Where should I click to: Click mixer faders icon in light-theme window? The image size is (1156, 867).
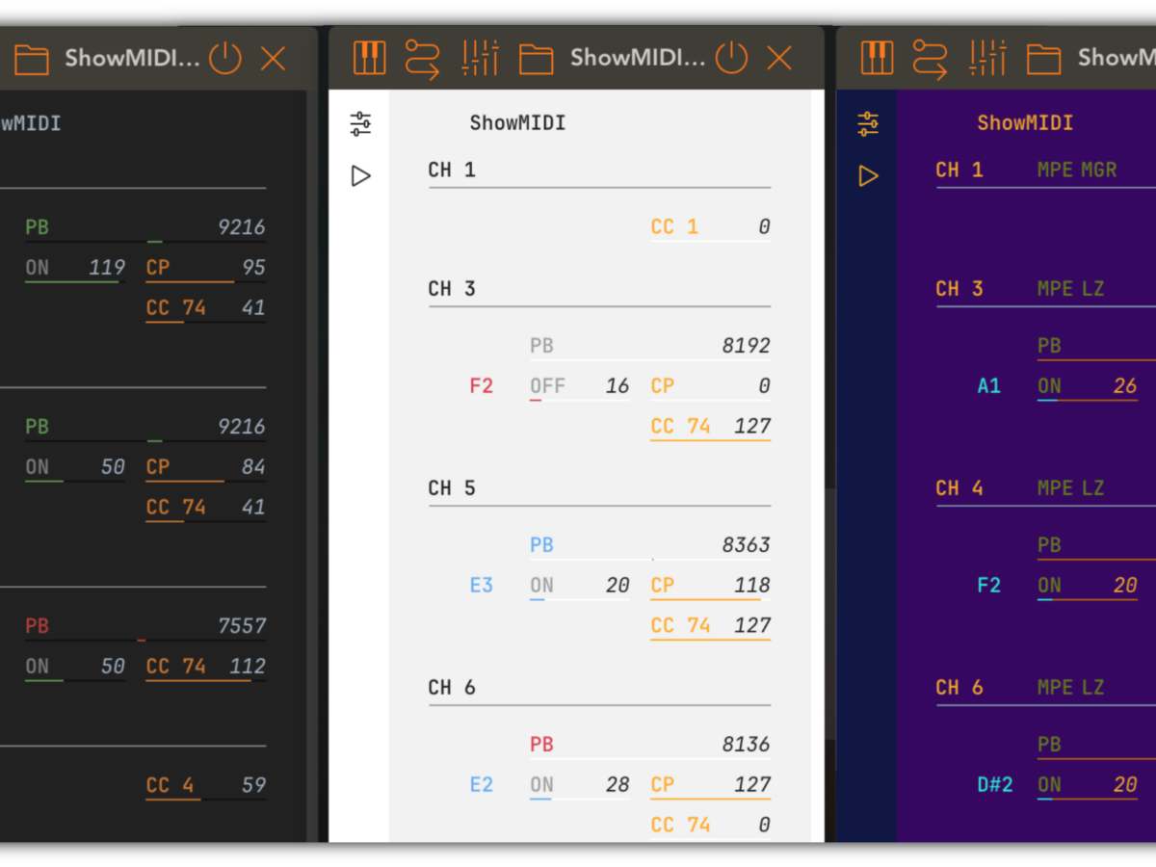[x=480, y=58]
